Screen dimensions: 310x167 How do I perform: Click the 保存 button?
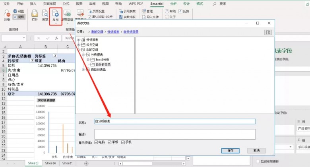click(x=231, y=151)
